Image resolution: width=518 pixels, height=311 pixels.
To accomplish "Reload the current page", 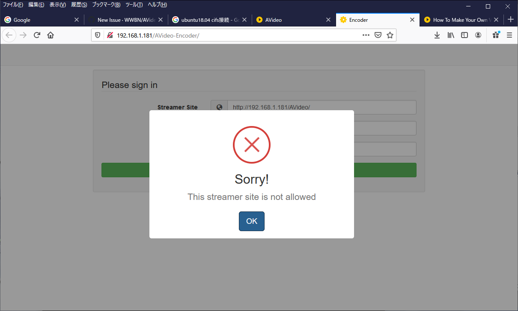I will 37,35.
